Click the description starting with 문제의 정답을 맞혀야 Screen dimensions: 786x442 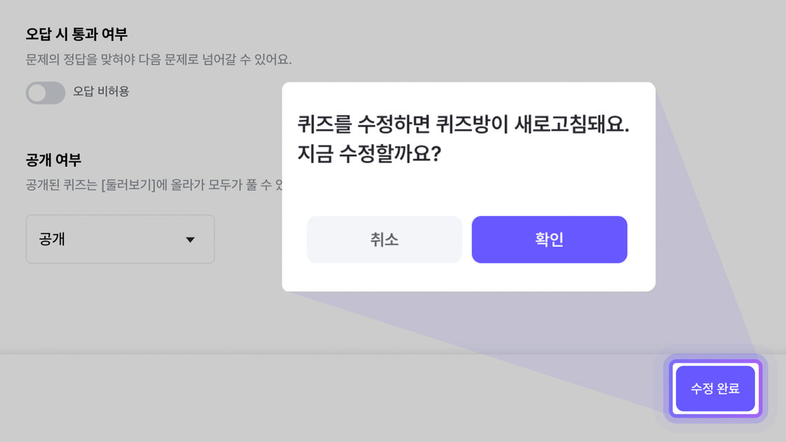[159, 60]
